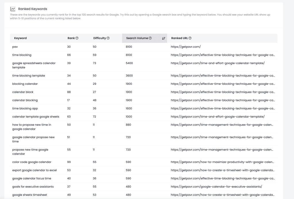Sort by the Rank column header
This screenshot has width=294, height=199.
click(71, 38)
